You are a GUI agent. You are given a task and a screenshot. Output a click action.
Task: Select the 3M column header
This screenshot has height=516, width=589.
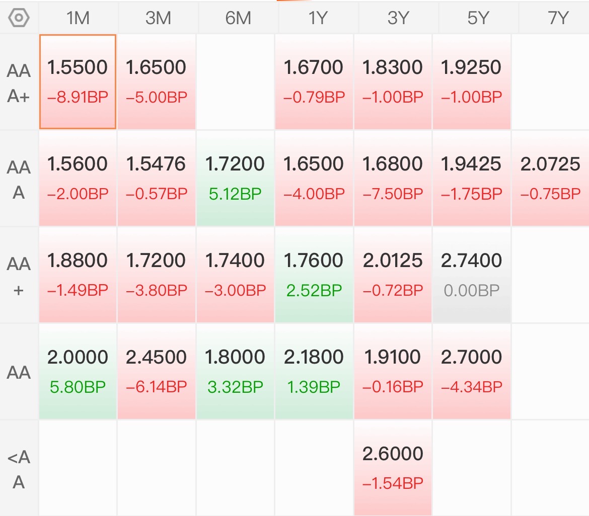tap(158, 18)
